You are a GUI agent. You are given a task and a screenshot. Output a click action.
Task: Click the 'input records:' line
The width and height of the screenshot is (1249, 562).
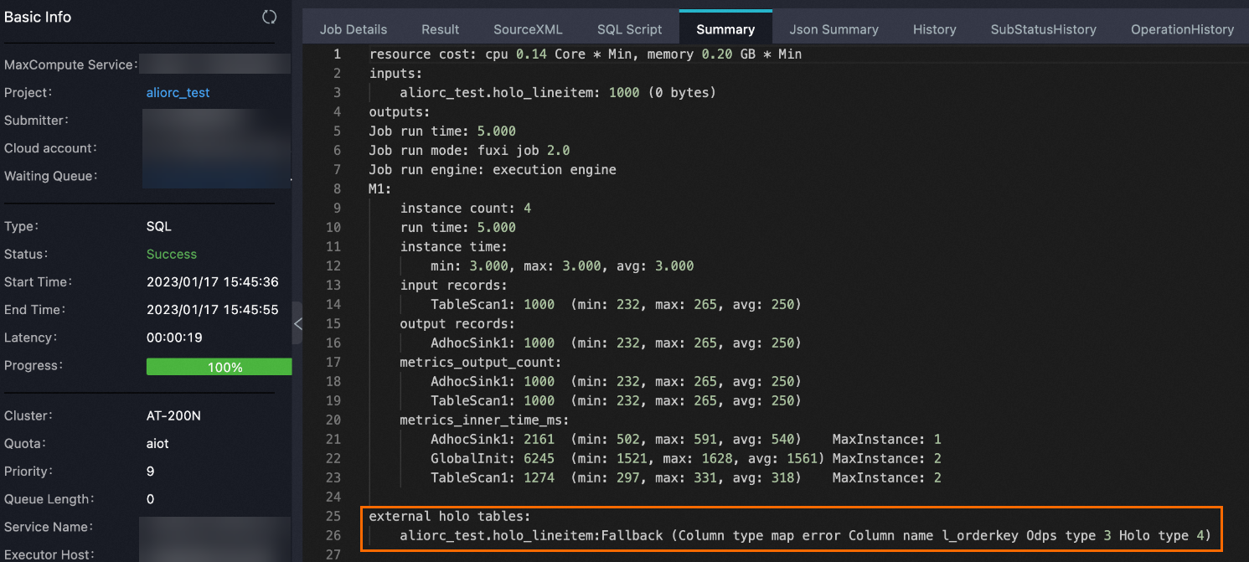coord(453,286)
